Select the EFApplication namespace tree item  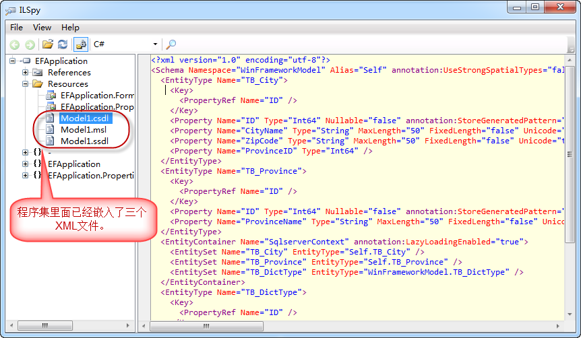74,164
